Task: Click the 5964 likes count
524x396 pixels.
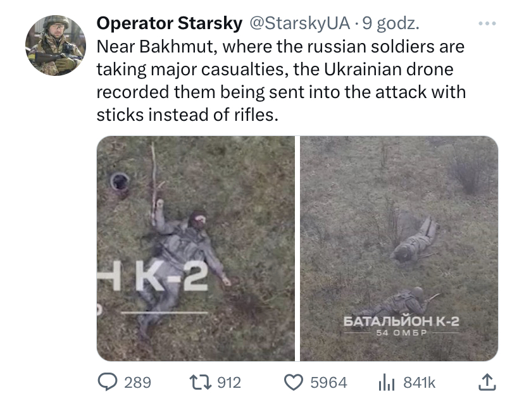Action: [329, 382]
